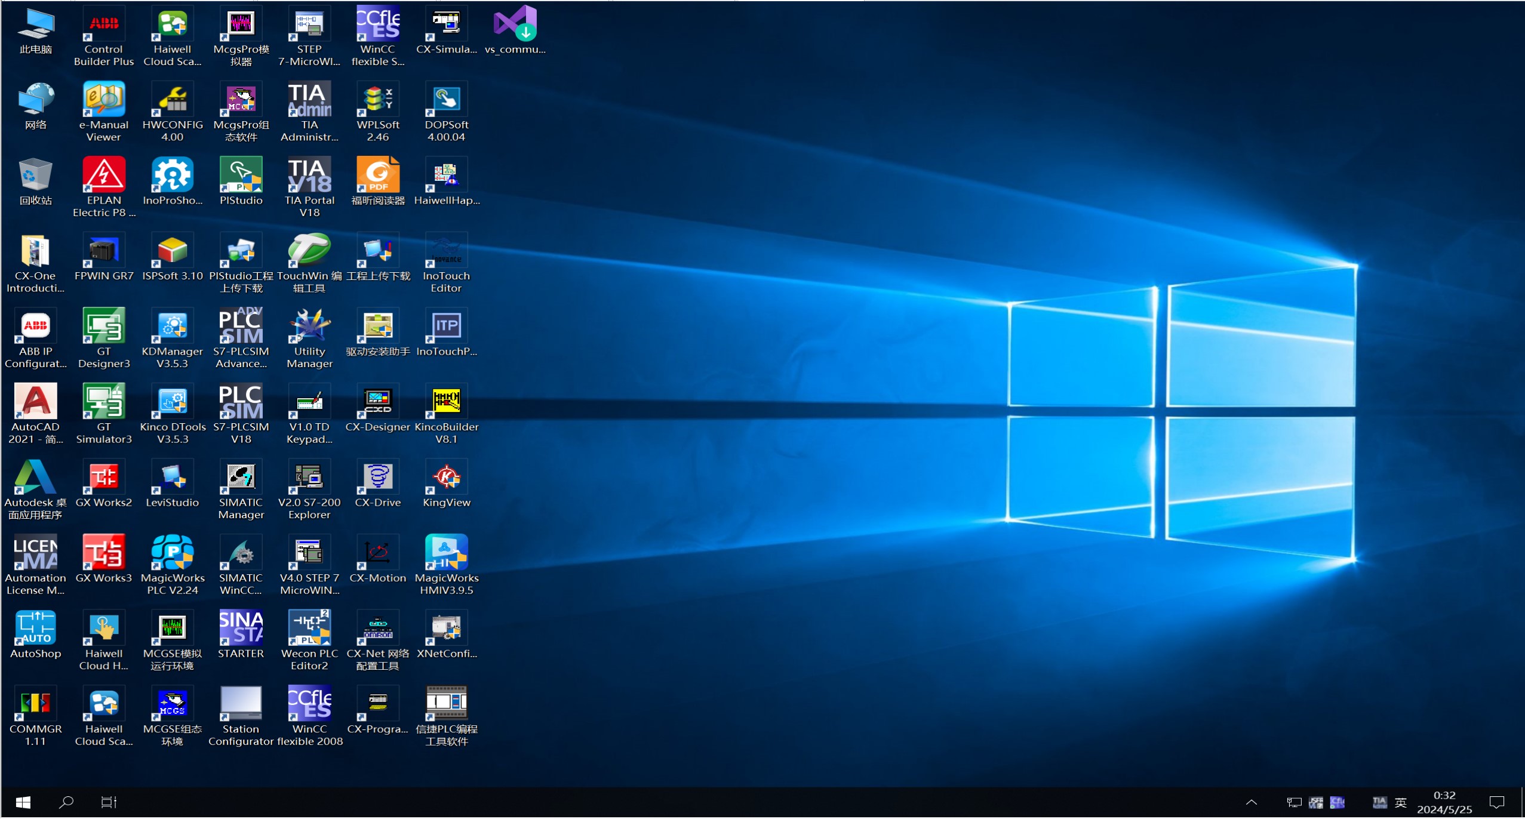Open the notification center icon
1525x819 pixels.
click(x=1496, y=802)
